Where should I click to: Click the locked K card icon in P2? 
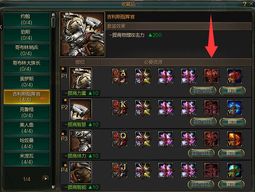coord(120,107)
